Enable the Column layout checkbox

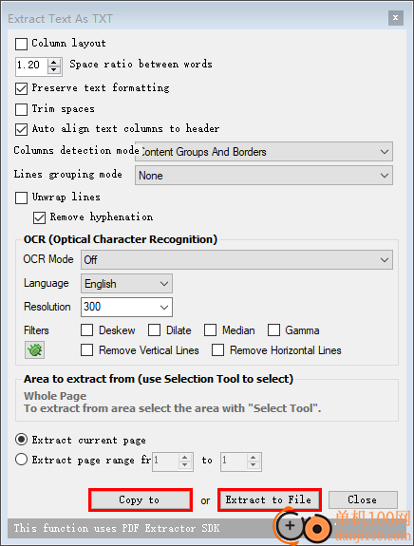[21, 45]
